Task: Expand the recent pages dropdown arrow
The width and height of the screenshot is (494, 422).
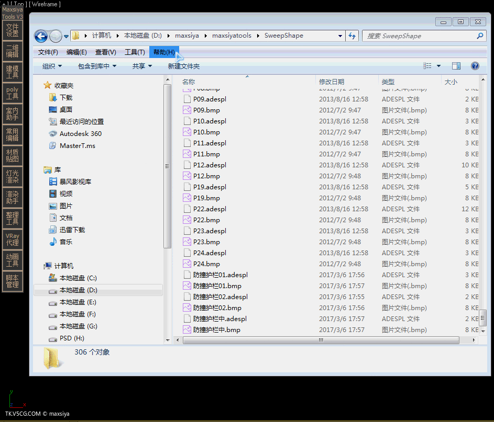Action: 66,37
